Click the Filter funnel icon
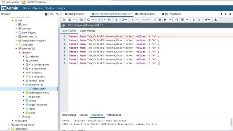This screenshot has height=131, width=233. coord(133,20)
